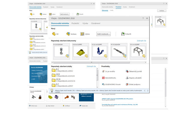The image size is (196, 113).
Task: Open Moje školení in Výuka background window
Action: (50, 106)
